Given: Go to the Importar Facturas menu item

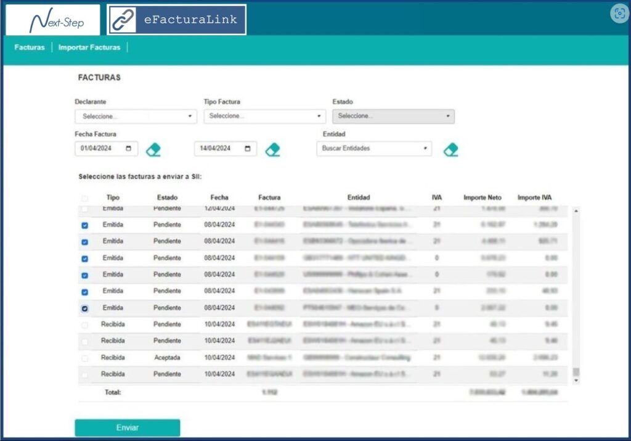Looking at the screenshot, I should pos(89,47).
